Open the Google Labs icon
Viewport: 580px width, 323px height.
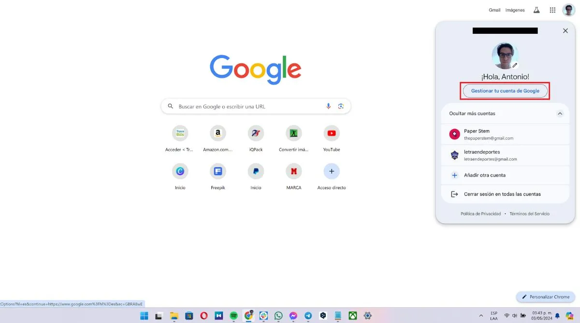pyautogui.click(x=536, y=10)
